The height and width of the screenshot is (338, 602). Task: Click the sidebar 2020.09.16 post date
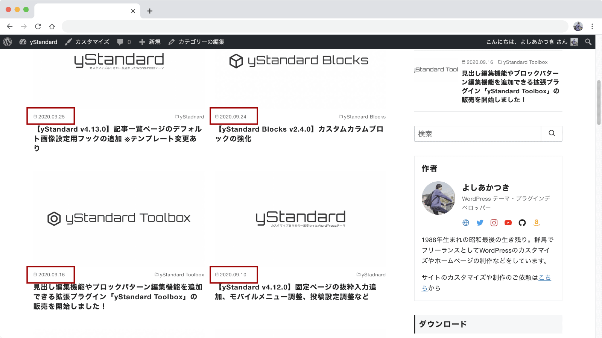coord(477,62)
